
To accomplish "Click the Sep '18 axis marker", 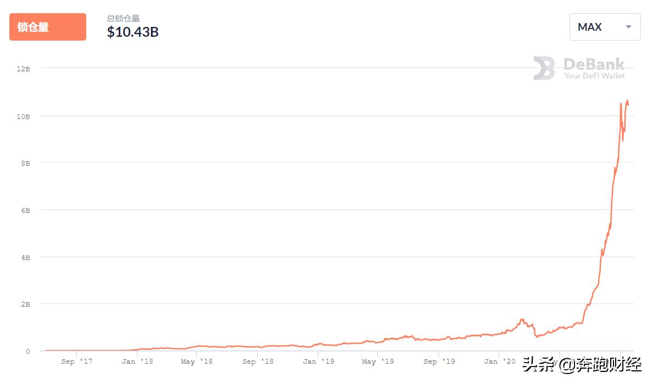I will (257, 362).
